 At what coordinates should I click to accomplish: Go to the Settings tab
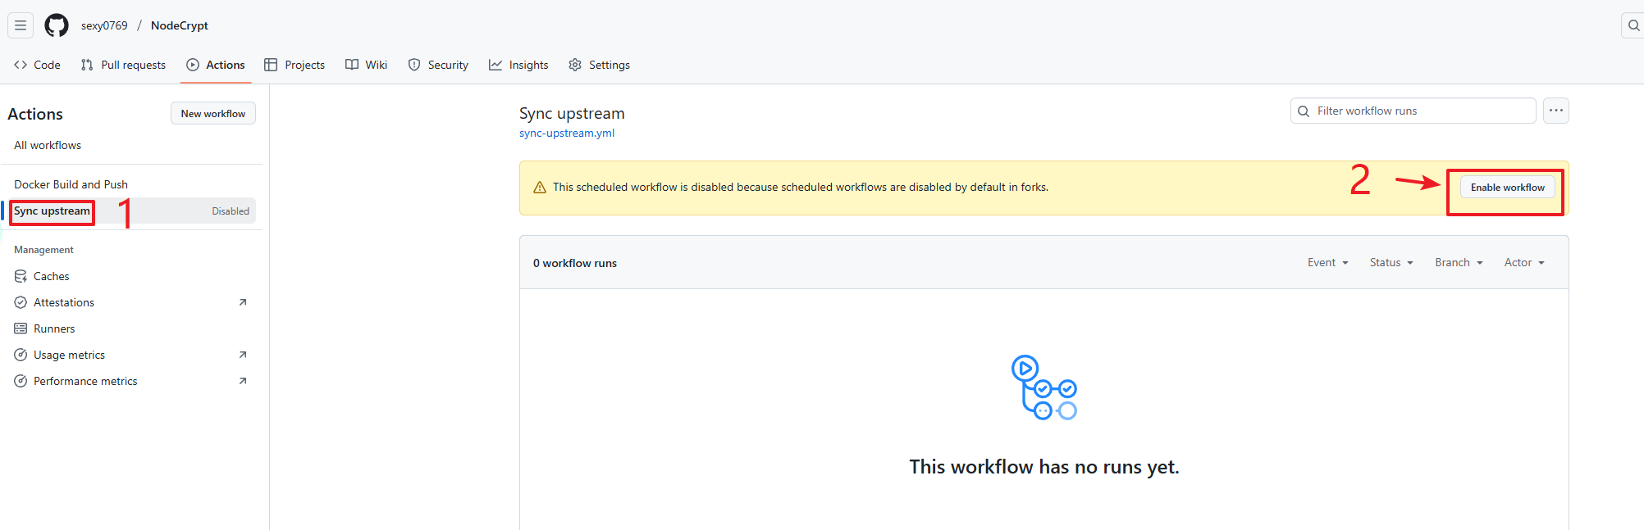click(600, 65)
